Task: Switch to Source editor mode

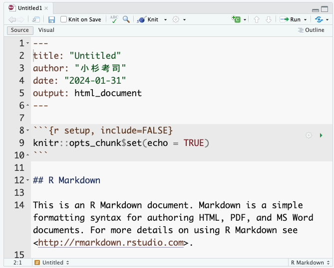Action: click(x=20, y=30)
